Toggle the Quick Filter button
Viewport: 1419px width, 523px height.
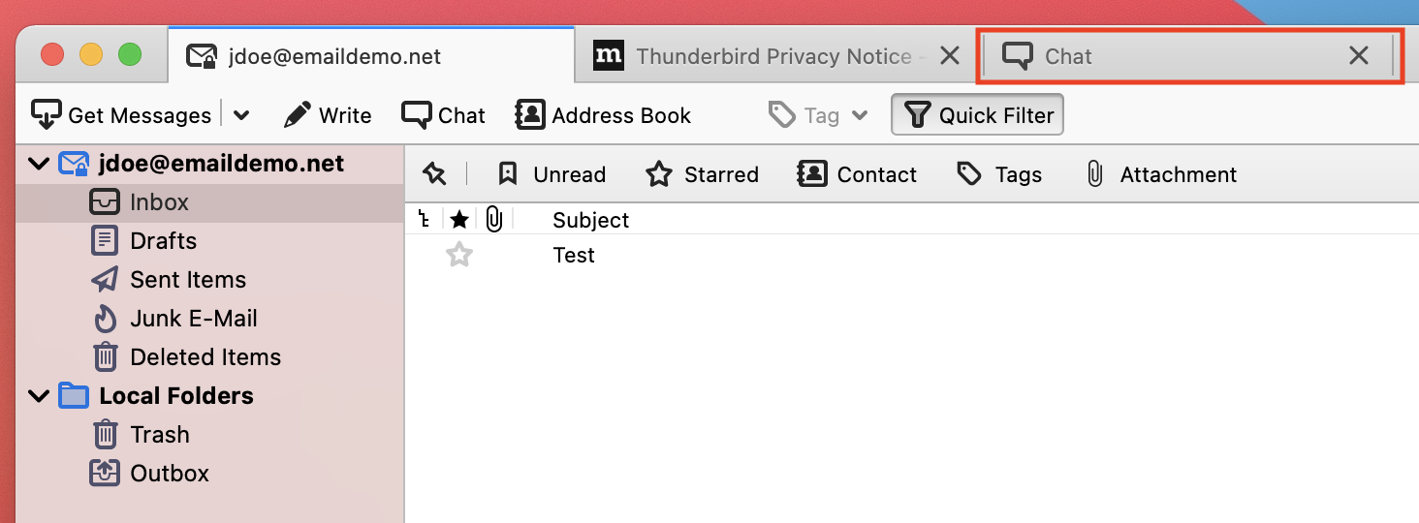pos(978,115)
